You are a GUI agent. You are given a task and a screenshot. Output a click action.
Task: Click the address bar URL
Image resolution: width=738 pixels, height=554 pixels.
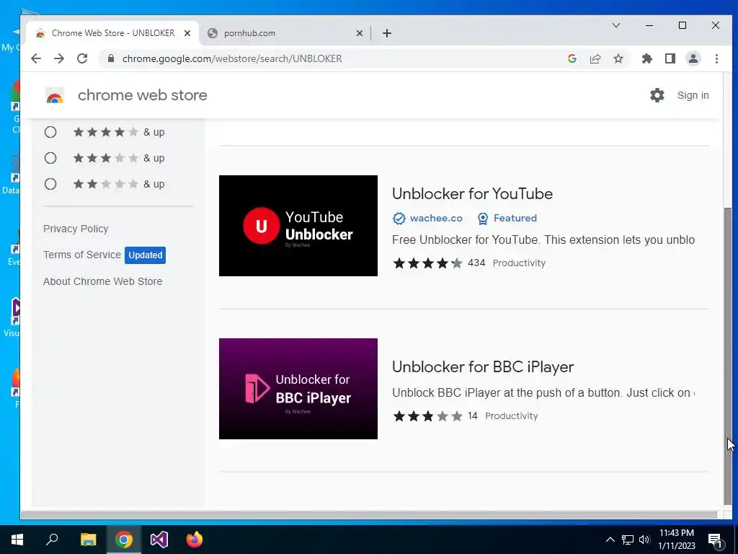232,58
